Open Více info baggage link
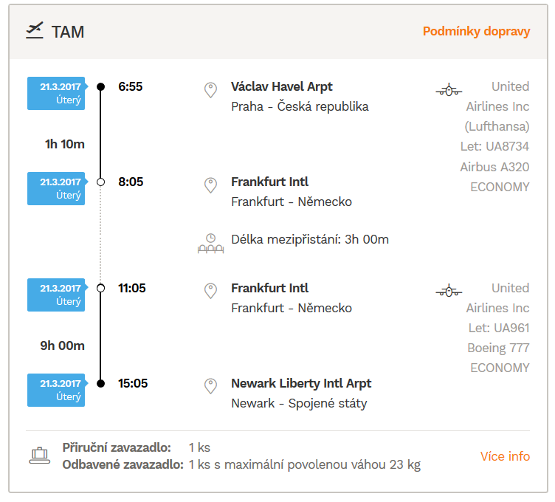The width and height of the screenshot is (555, 502). (505, 456)
